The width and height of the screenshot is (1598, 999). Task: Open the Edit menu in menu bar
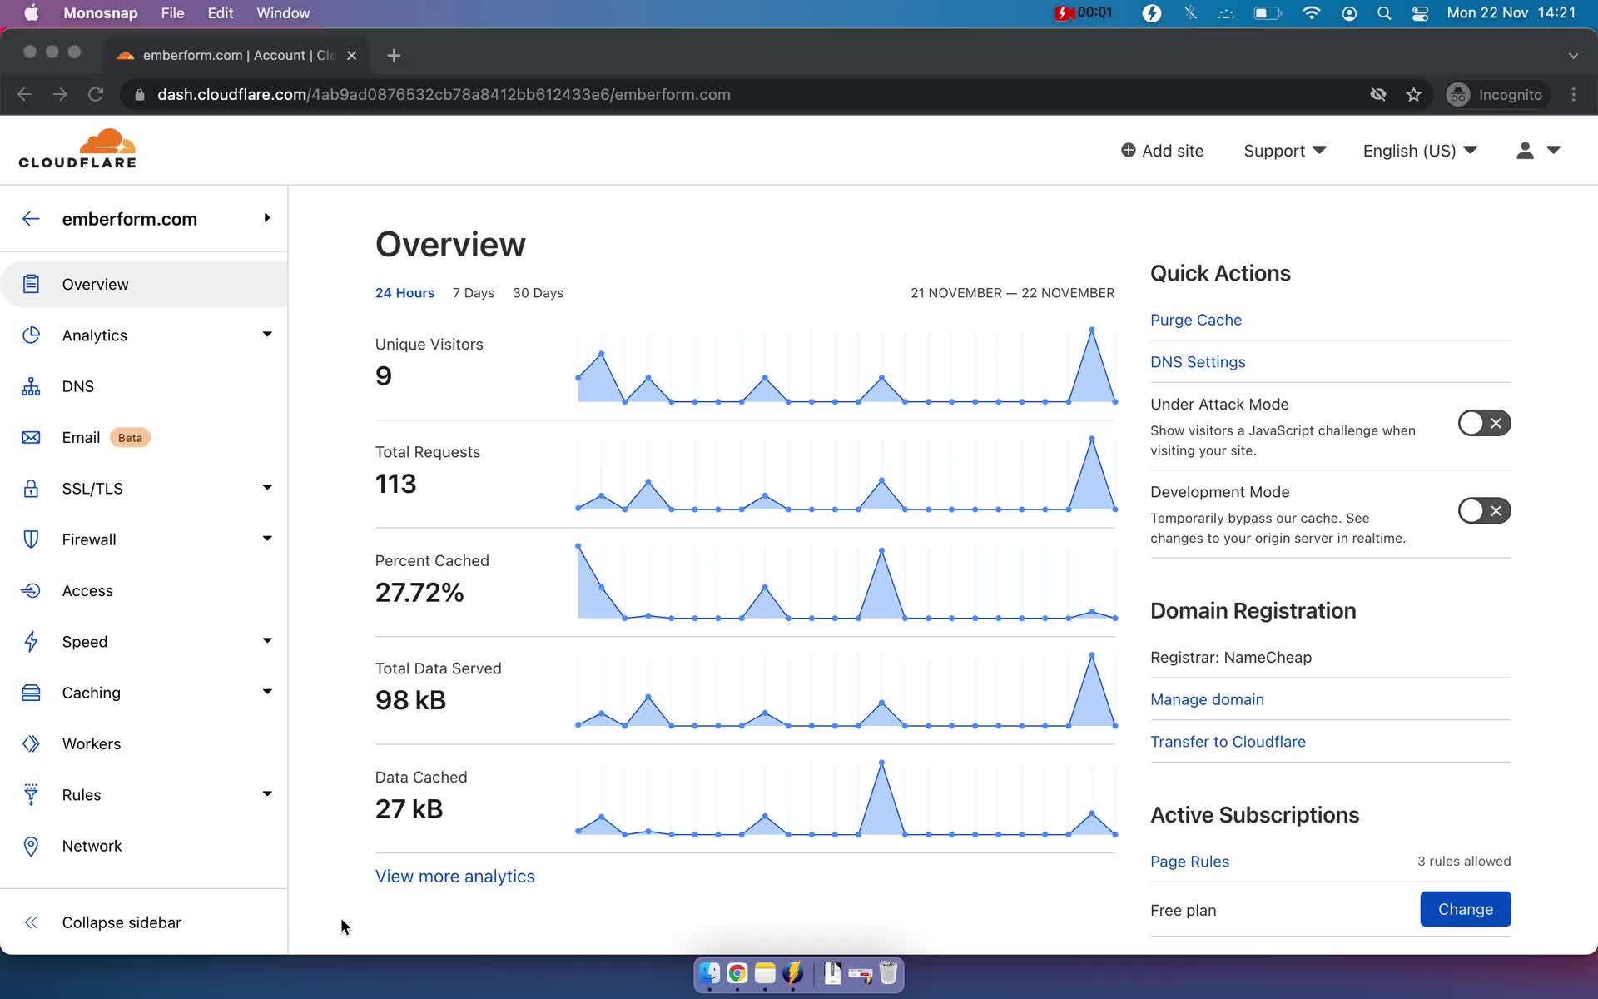click(x=220, y=13)
